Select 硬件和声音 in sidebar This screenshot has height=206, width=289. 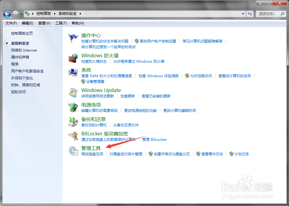[20, 57]
